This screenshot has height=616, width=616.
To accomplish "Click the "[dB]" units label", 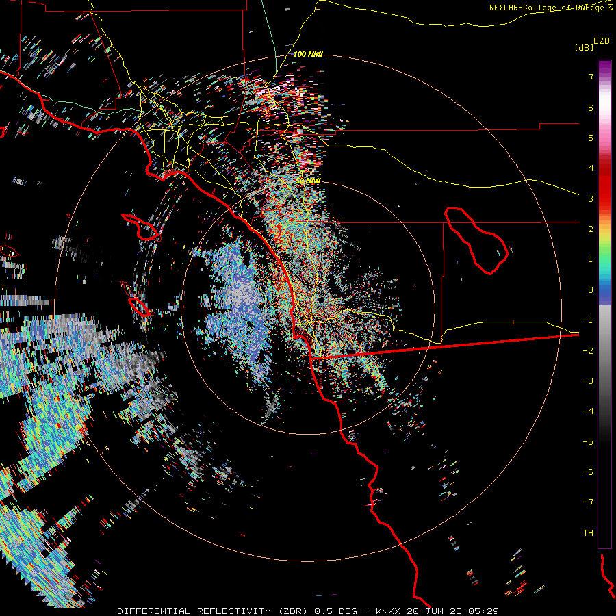I will [x=585, y=47].
